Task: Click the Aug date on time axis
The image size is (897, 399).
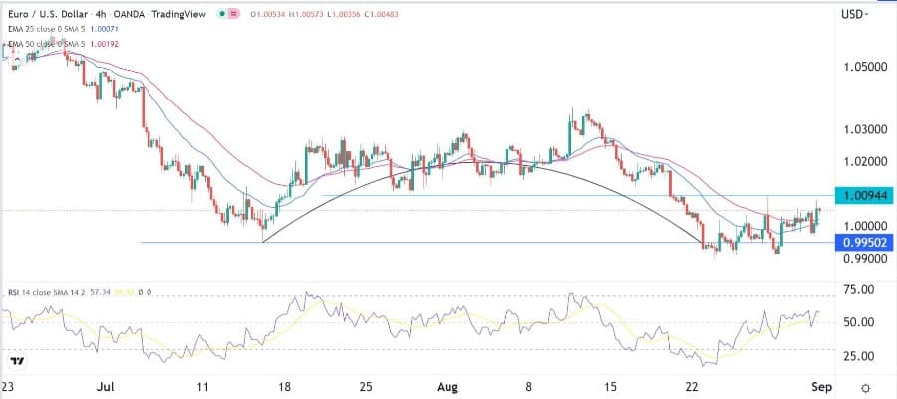Action: click(447, 387)
